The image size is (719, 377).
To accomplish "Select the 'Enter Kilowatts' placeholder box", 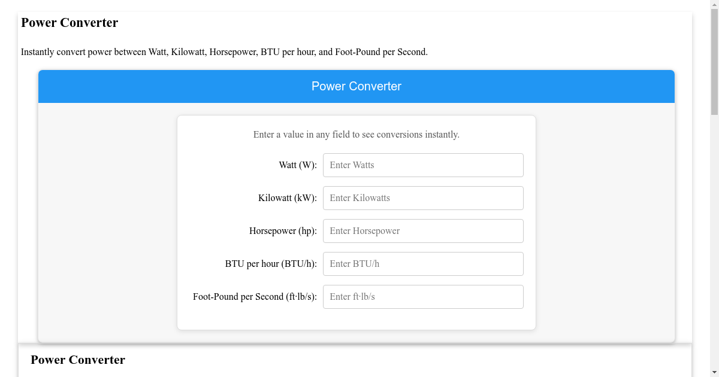I will point(423,197).
